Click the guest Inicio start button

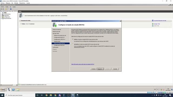point(3,90)
